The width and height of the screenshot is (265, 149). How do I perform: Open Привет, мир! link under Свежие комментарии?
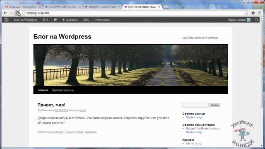point(194,132)
